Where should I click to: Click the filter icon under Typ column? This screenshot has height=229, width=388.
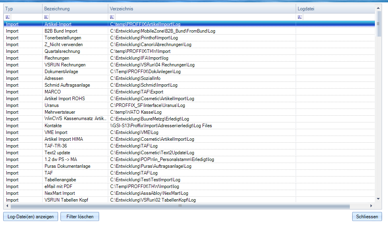(x=7, y=17)
